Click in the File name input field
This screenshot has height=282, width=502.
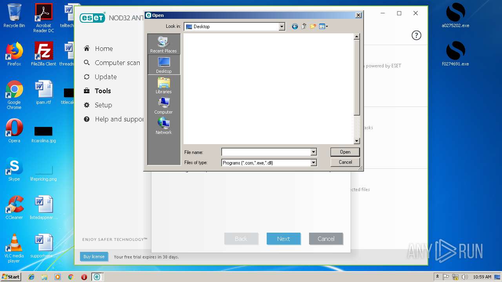[x=266, y=152]
